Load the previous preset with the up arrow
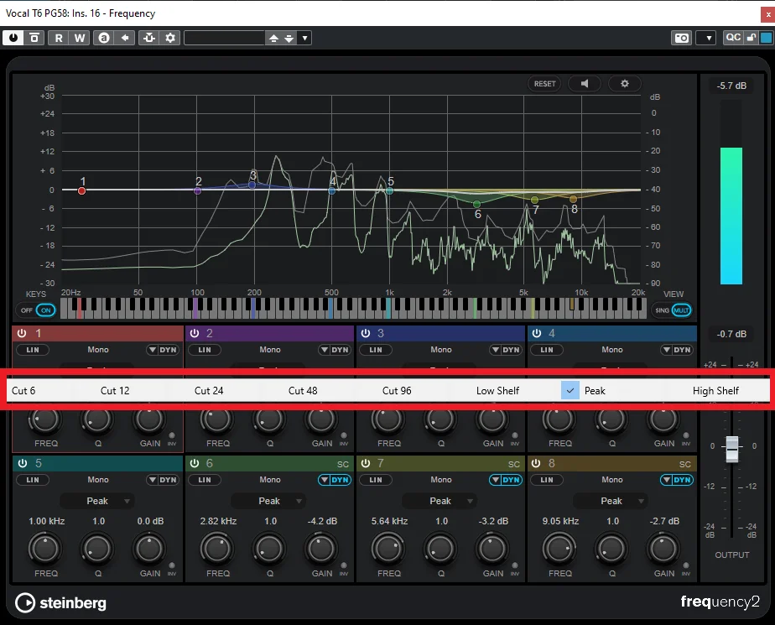Viewport: 775px width, 625px height. coord(273,38)
